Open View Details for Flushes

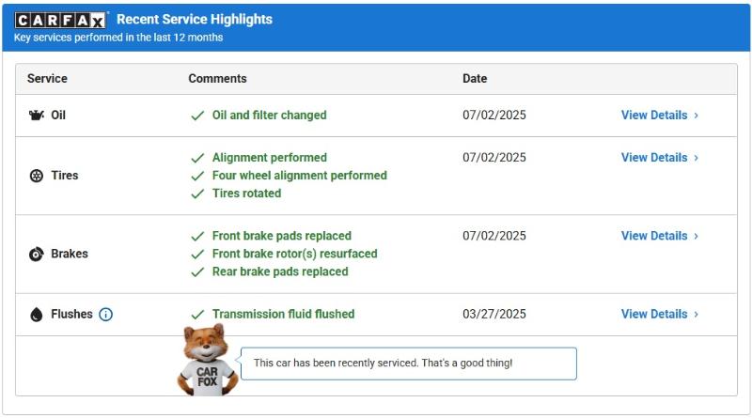(654, 314)
